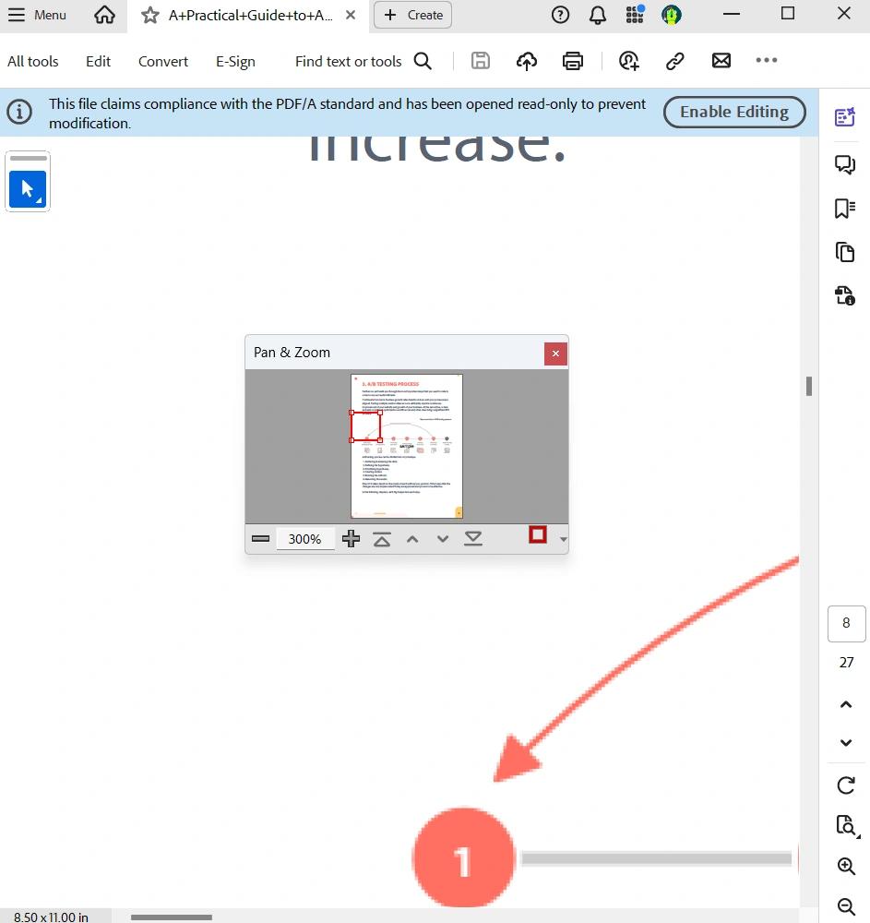Click the toolbar drag handle bar
The height and width of the screenshot is (923, 870).
point(29,159)
